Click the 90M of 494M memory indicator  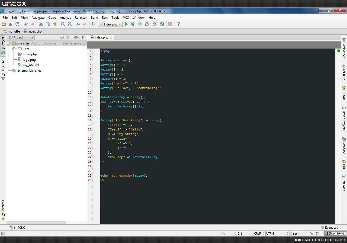click(x=335, y=234)
